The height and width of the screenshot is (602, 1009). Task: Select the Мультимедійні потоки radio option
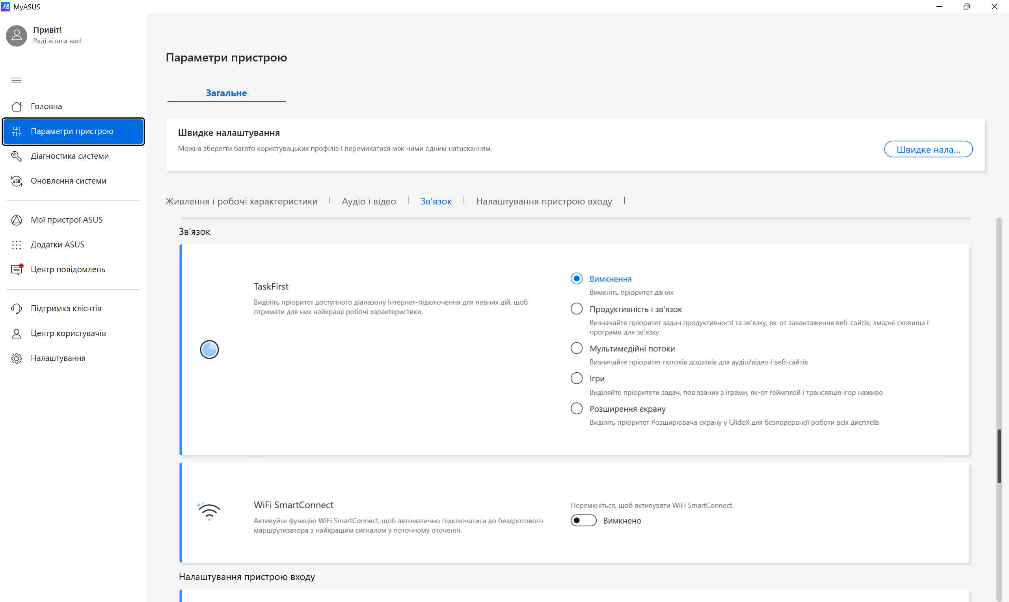click(x=576, y=348)
